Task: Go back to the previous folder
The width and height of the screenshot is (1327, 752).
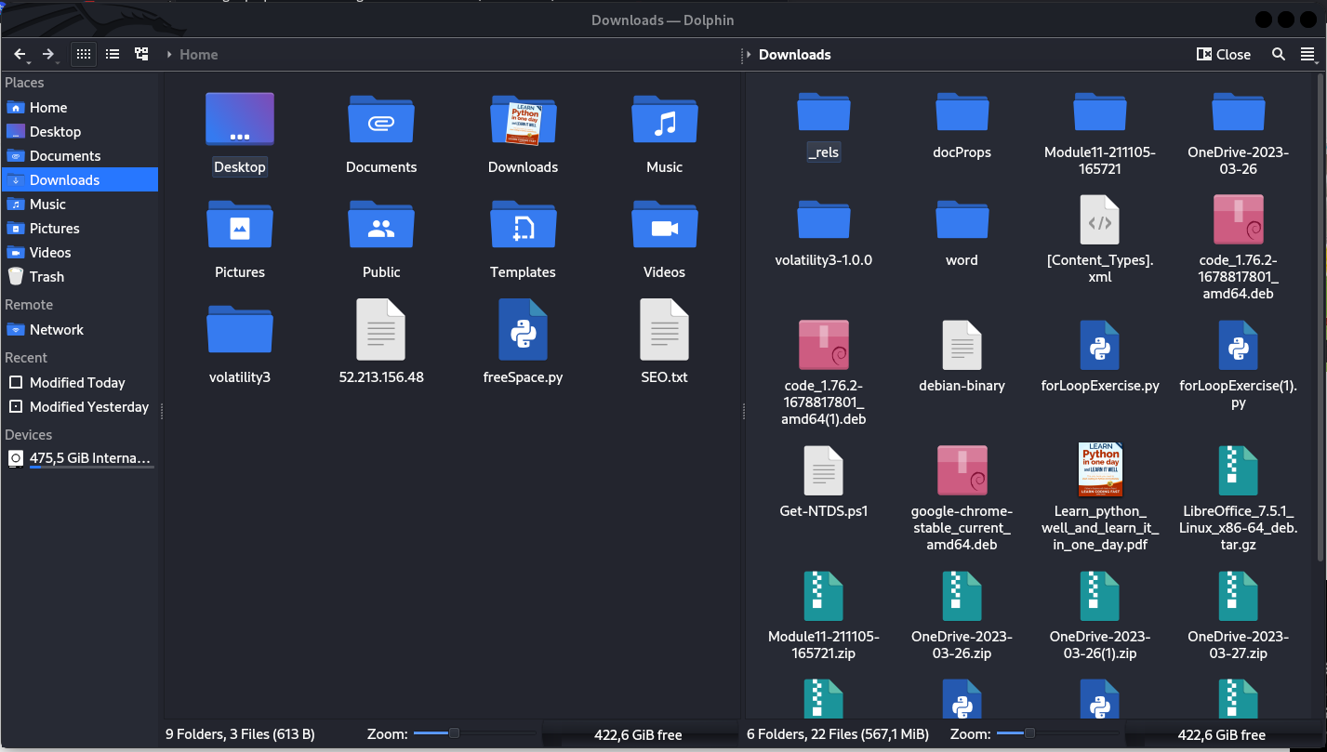Action: click(20, 54)
